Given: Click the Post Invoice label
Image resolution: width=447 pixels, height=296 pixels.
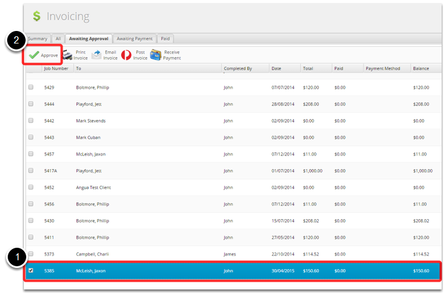Looking at the screenshot, I should coord(140,55).
